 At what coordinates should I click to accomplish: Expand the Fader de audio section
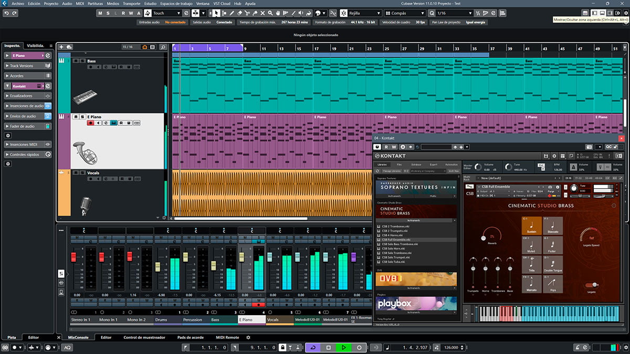click(28, 126)
